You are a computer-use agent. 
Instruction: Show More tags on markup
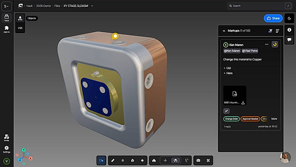274,119
